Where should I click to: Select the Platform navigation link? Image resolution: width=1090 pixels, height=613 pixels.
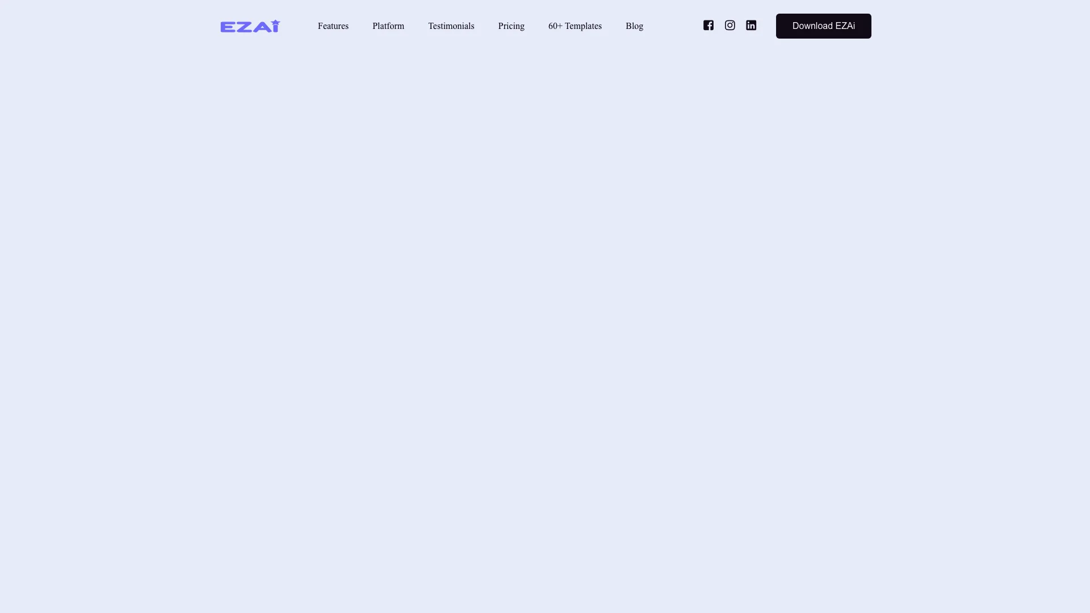(388, 26)
